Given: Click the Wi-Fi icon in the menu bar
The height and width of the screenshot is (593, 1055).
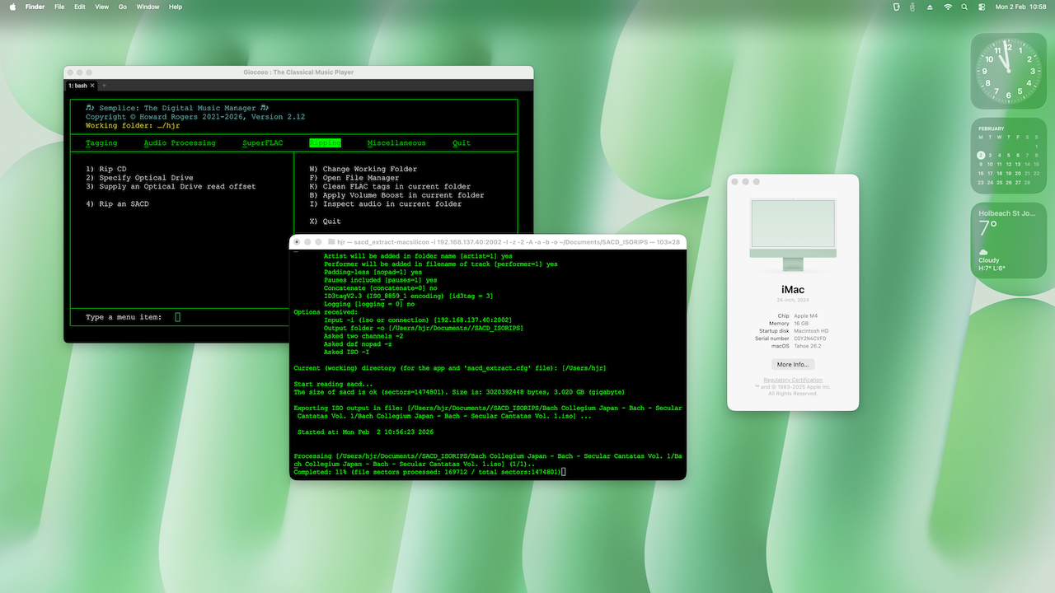Looking at the screenshot, I should click(948, 7).
